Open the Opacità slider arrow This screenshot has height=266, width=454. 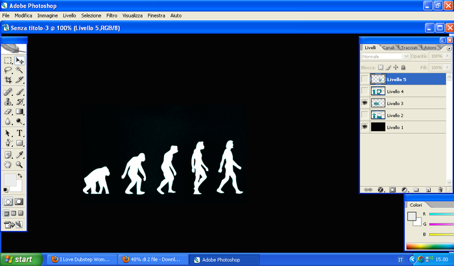coord(448,56)
